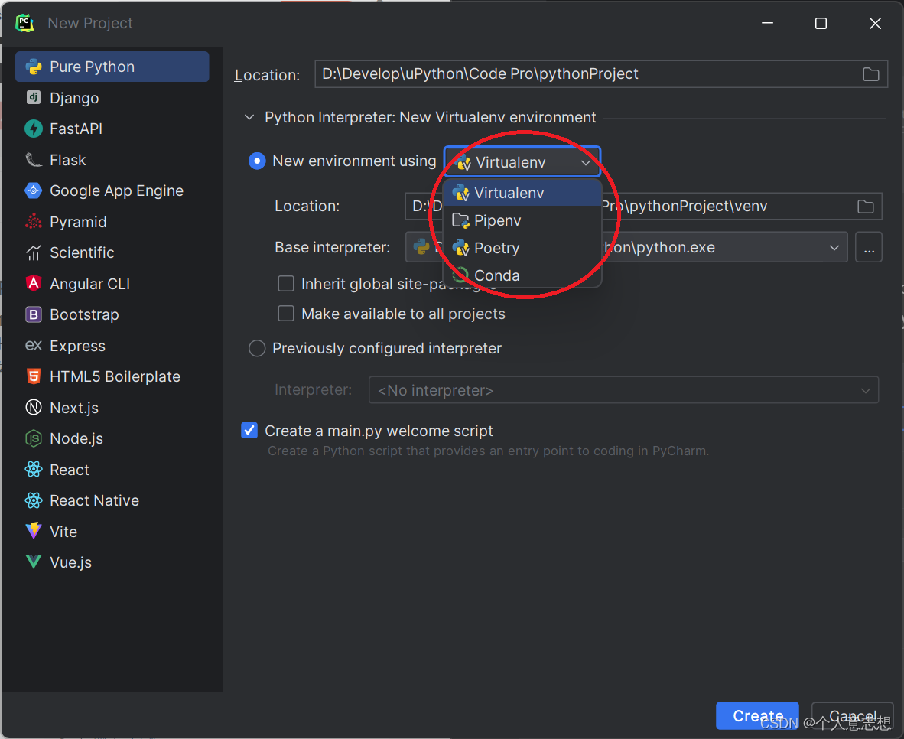This screenshot has height=739, width=904.
Task: Select the Pyramid project icon
Action: (34, 222)
